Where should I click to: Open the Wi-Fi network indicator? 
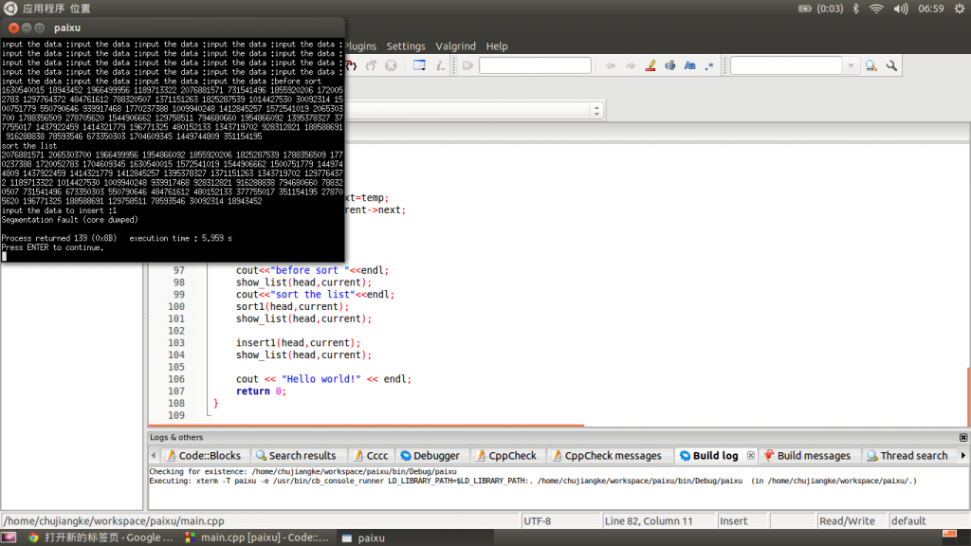click(x=876, y=9)
